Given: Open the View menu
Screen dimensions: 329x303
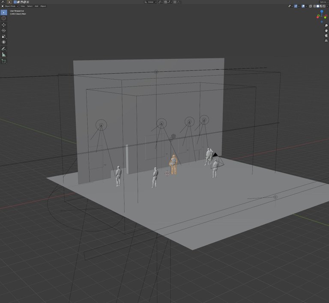Looking at the screenshot, I should (23, 6).
